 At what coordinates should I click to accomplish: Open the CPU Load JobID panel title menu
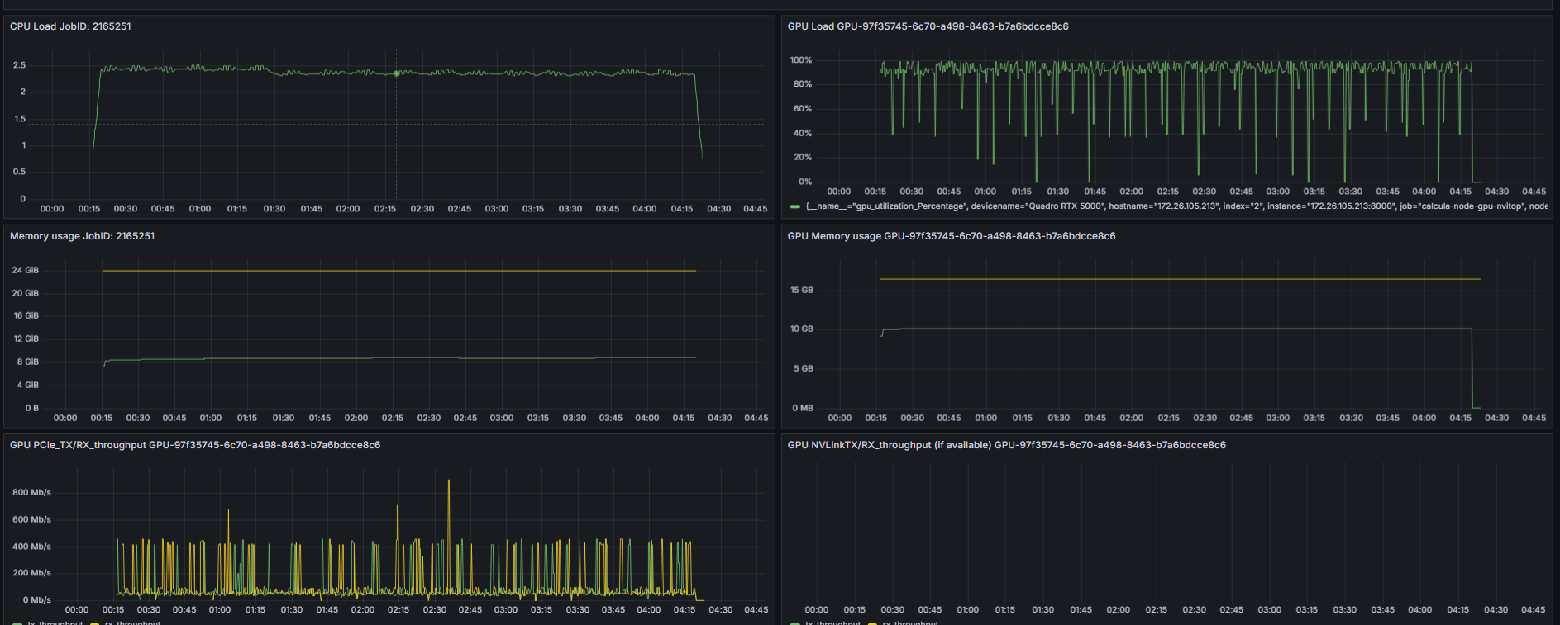pos(70,26)
